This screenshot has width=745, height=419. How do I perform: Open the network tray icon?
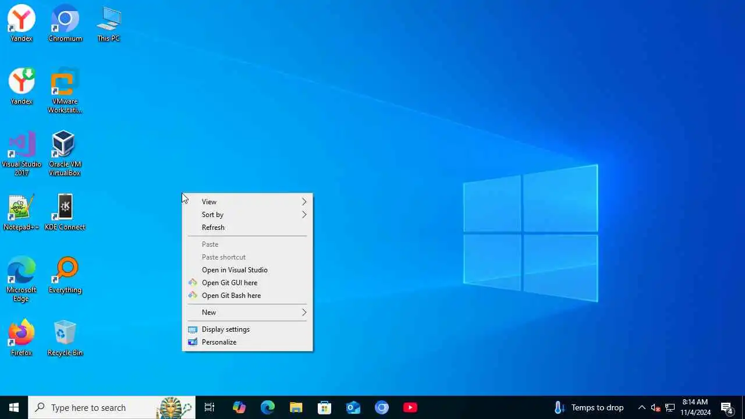point(670,407)
